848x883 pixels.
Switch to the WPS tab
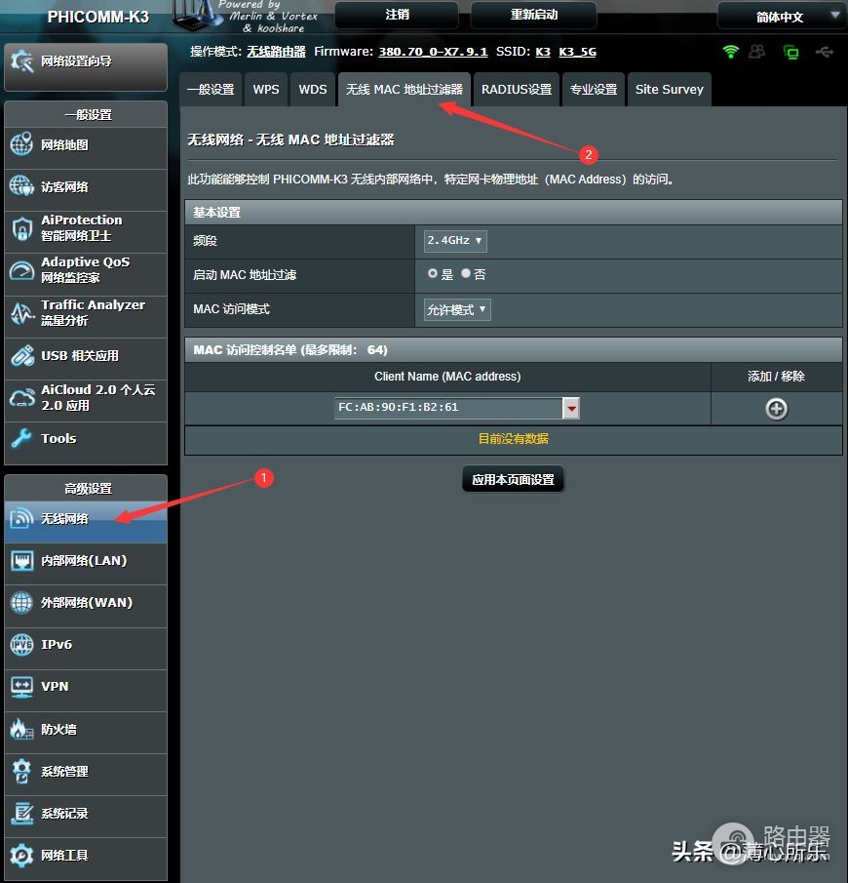(265, 90)
